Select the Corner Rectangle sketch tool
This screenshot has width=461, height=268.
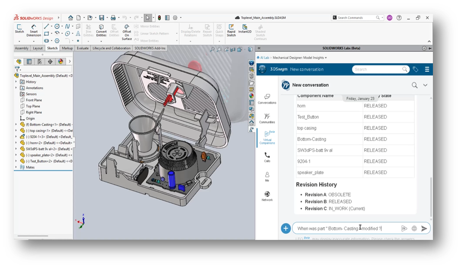click(x=46, y=34)
